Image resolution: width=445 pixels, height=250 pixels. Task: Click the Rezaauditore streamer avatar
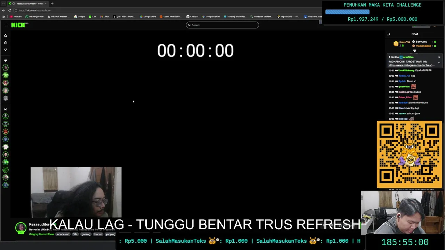click(x=21, y=228)
